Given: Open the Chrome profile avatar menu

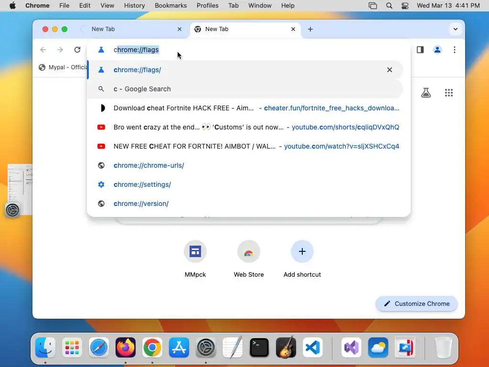Looking at the screenshot, I should 437,50.
